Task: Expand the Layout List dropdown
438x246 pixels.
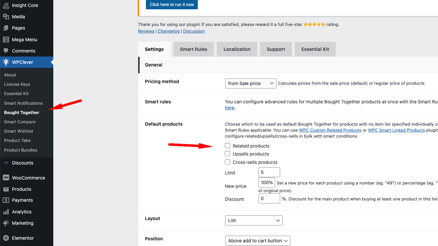Action: click(x=254, y=220)
